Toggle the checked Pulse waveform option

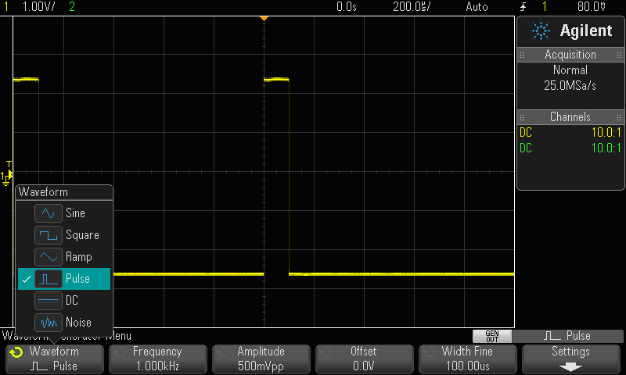click(64, 279)
